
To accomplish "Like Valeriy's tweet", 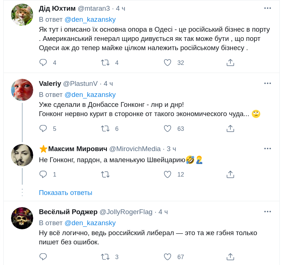I will 168,129.
